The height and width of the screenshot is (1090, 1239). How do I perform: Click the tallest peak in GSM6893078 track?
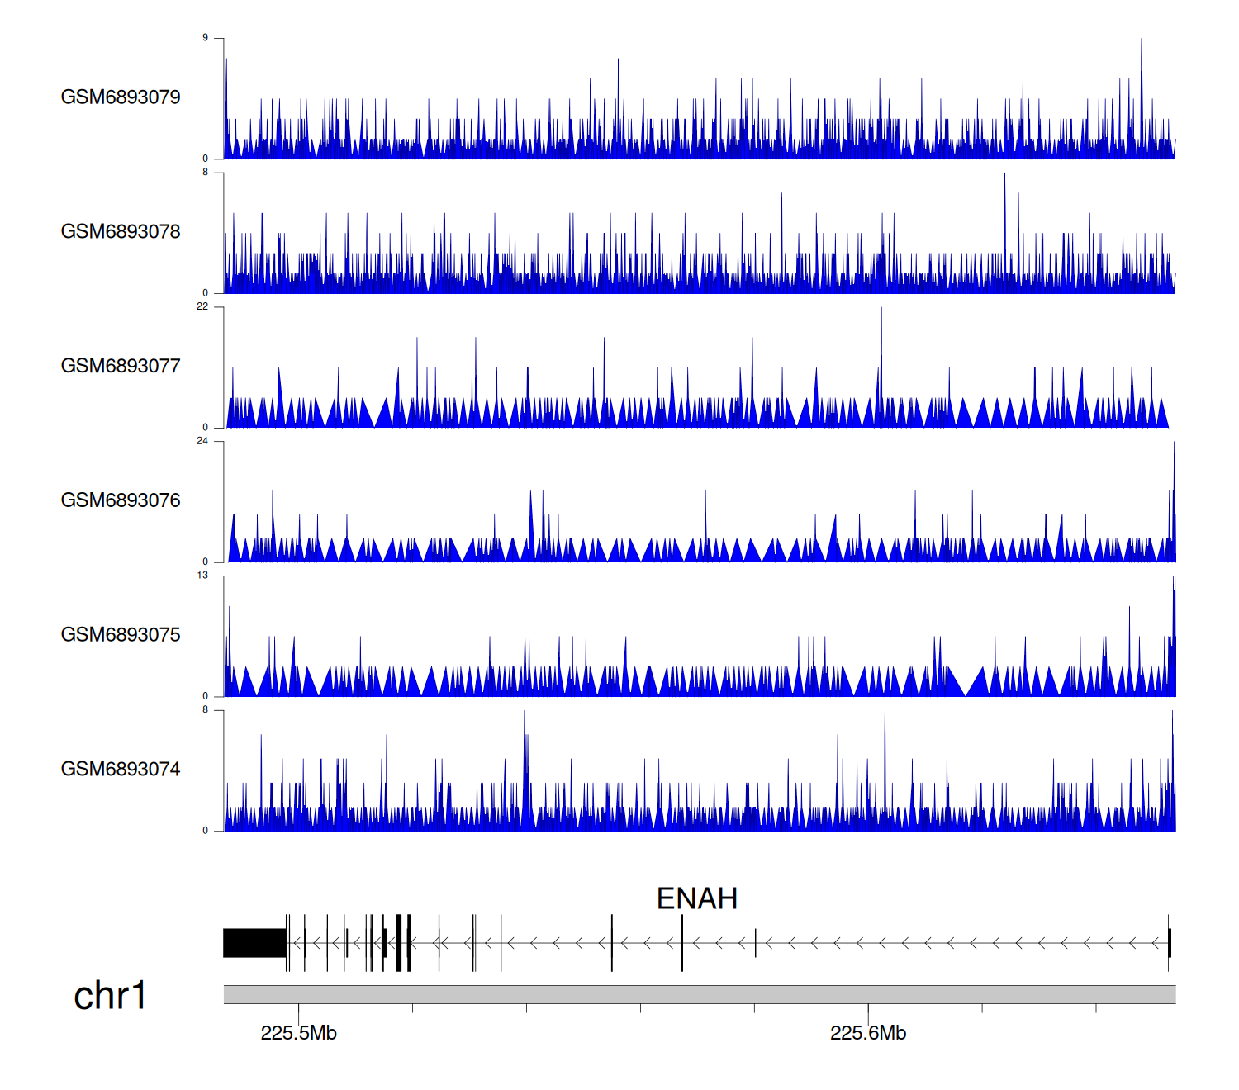click(x=1004, y=198)
